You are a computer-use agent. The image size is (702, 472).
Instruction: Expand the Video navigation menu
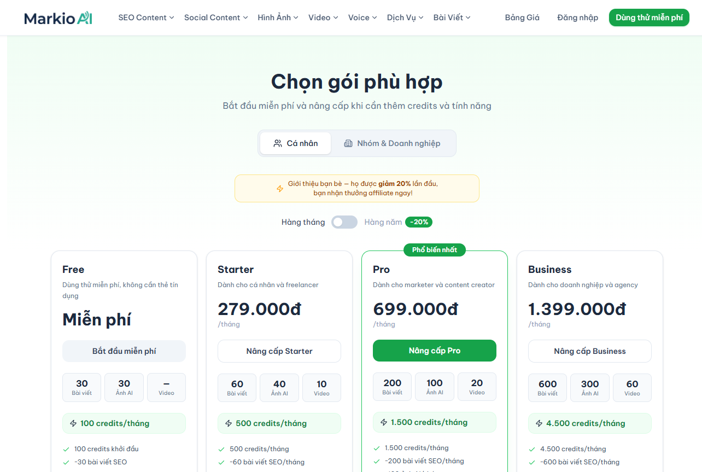tap(323, 18)
